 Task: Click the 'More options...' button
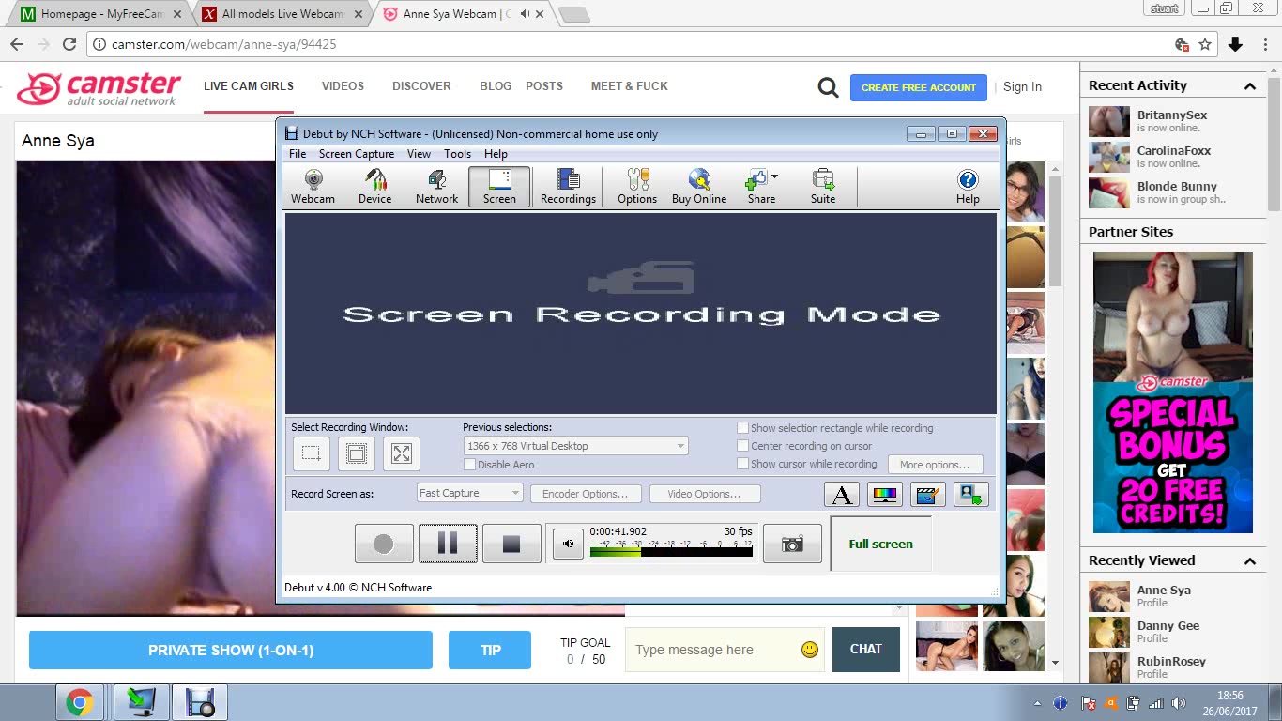point(934,465)
